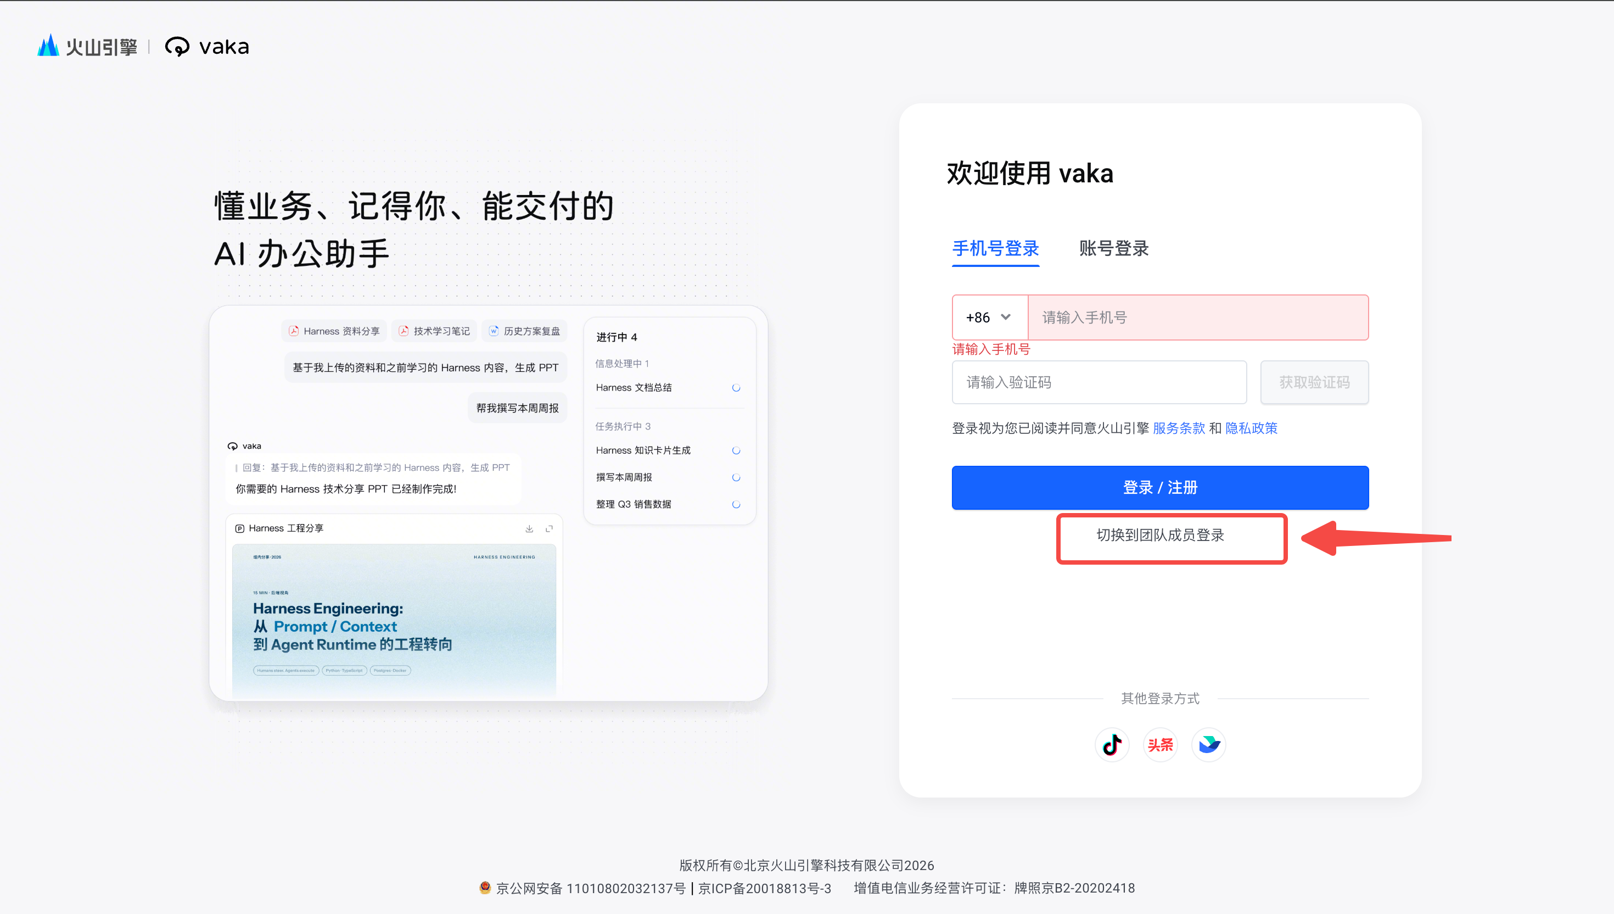The height and width of the screenshot is (914, 1614).
Task: Click the red 请输入手机号 error message
Action: click(x=991, y=350)
